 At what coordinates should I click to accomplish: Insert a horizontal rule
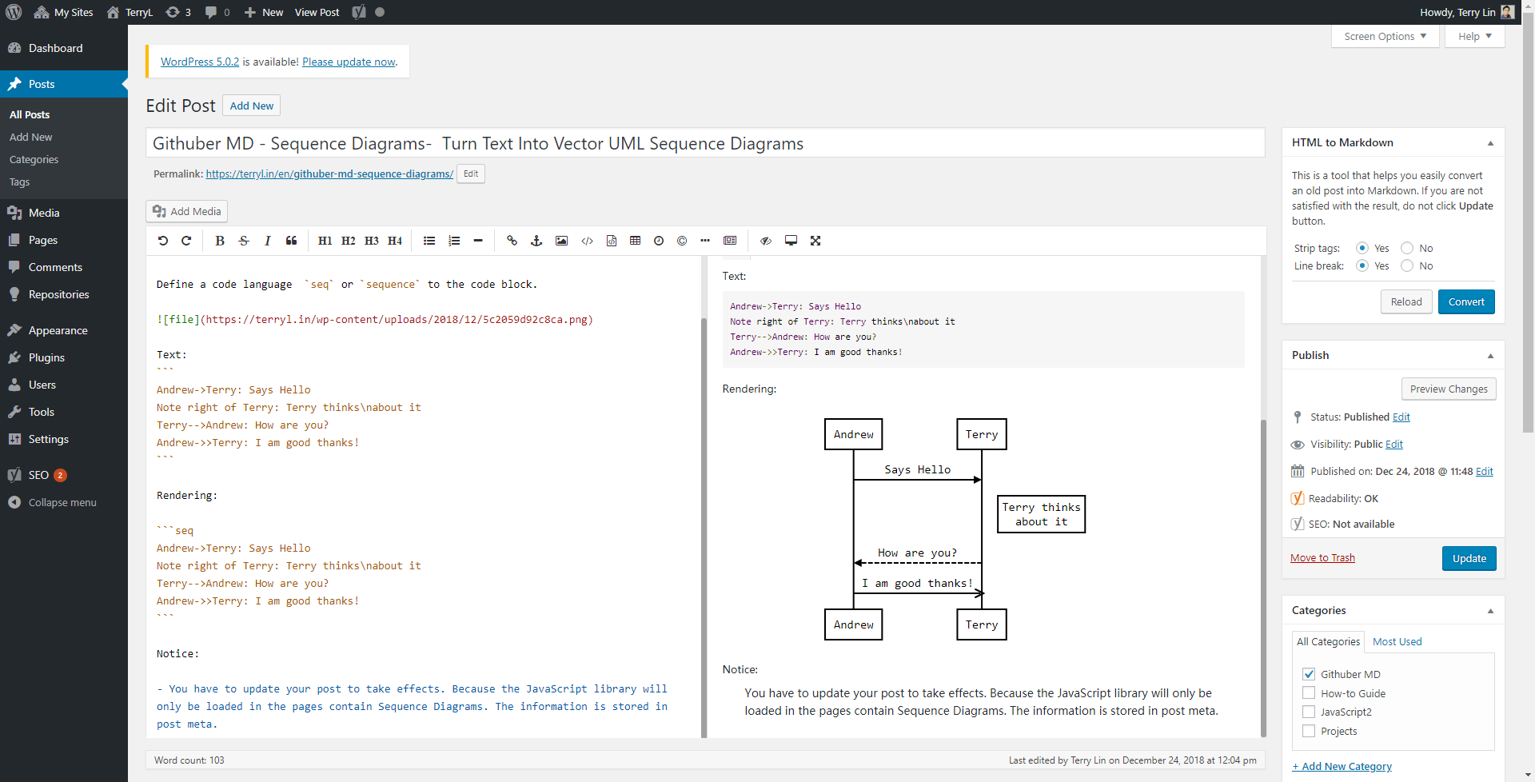(478, 241)
